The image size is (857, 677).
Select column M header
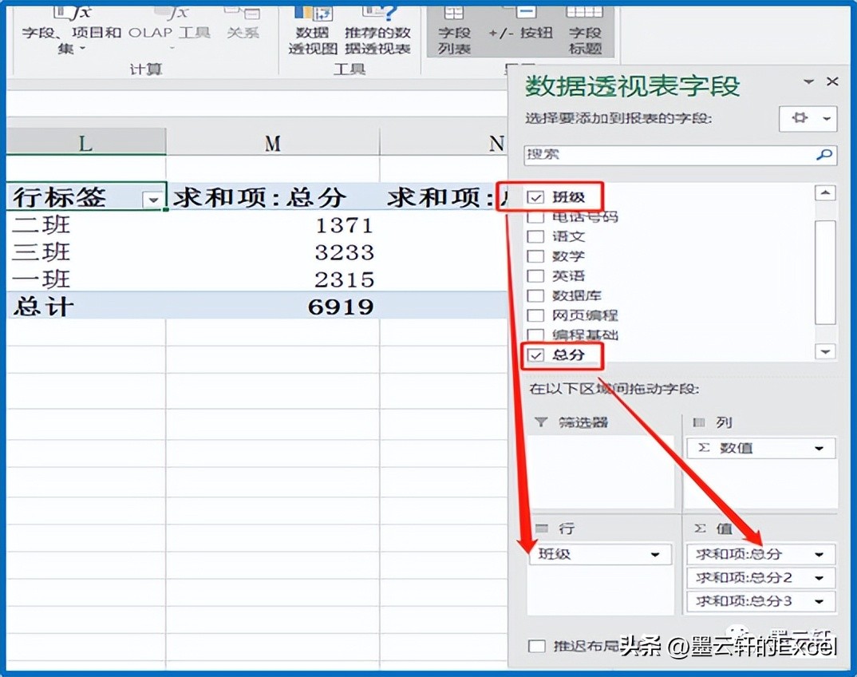click(x=273, y=143)
